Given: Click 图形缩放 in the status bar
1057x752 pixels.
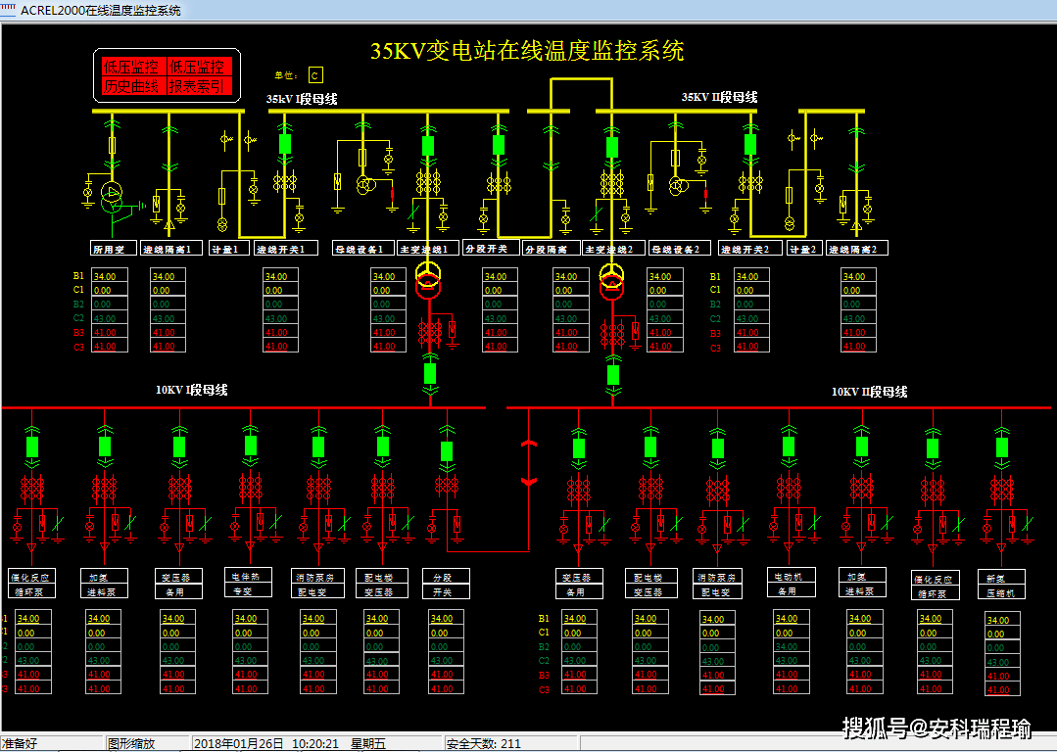Looking at the screenshot, I should coord(131,744).
